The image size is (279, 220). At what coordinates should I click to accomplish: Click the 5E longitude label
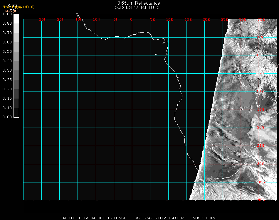coord(152,19)
